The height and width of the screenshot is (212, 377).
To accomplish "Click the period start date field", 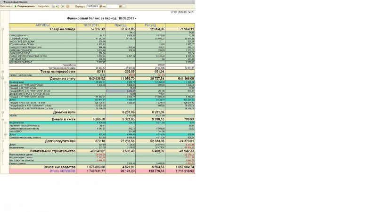I will [92, 6].
